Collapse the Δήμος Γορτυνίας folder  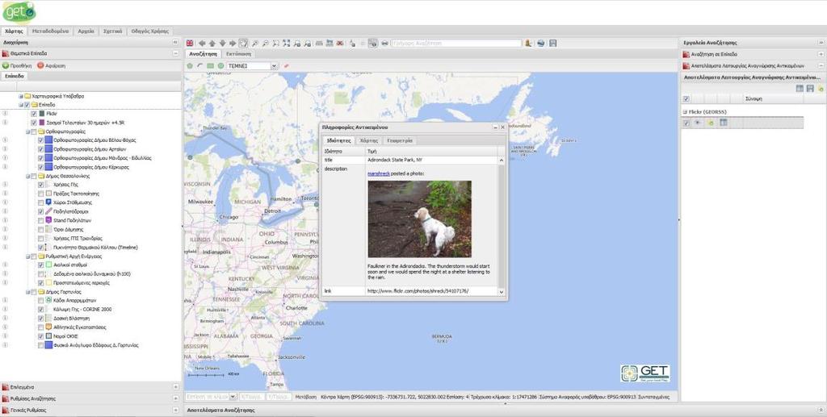[28, 291]
